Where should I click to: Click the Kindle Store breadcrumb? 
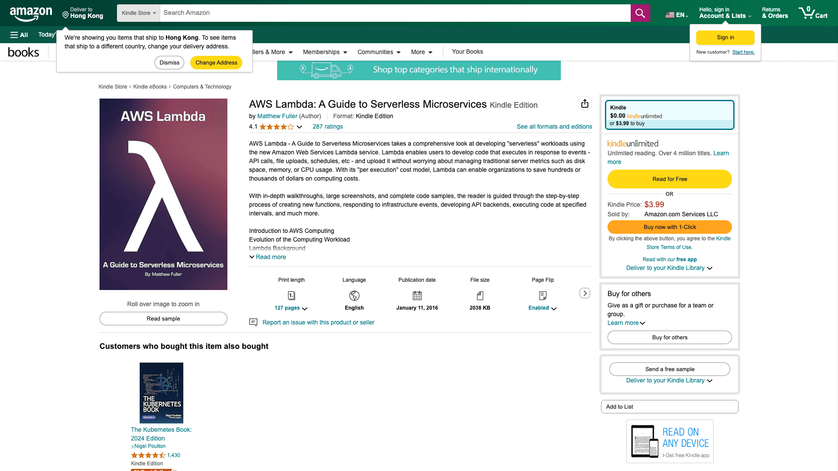point(113,87)
